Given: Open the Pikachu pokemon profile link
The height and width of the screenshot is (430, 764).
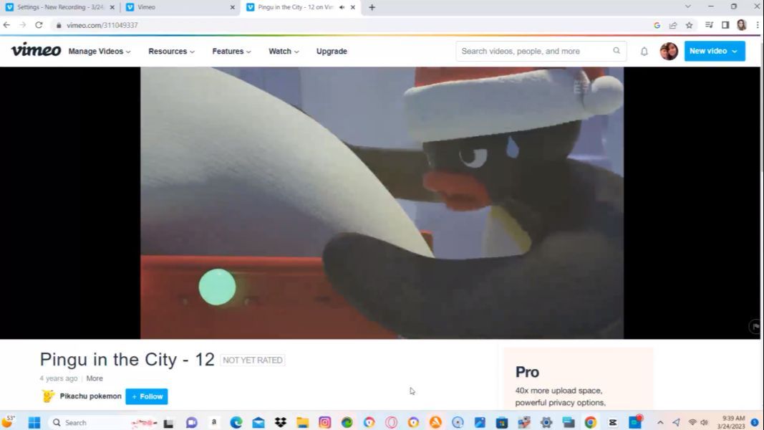Looking at the screenshot, I should (91, 396).
